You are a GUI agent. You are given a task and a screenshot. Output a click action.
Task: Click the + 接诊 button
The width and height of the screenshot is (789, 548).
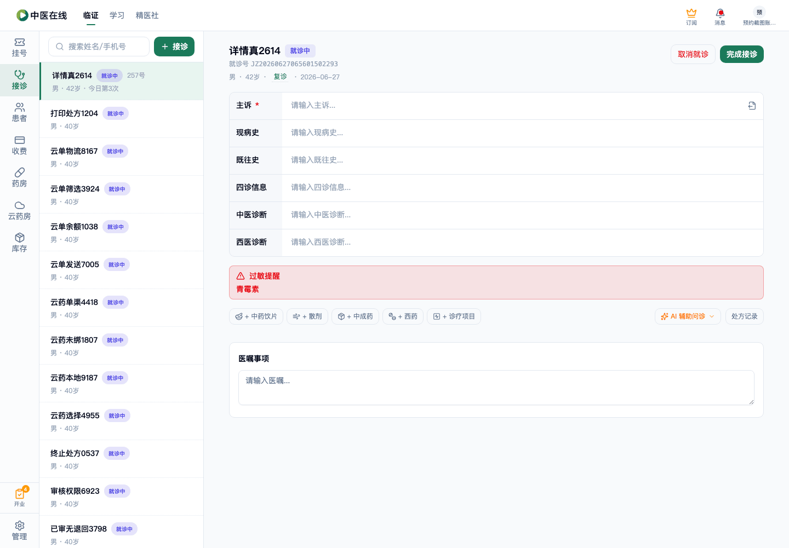click(x=174, y=47)
